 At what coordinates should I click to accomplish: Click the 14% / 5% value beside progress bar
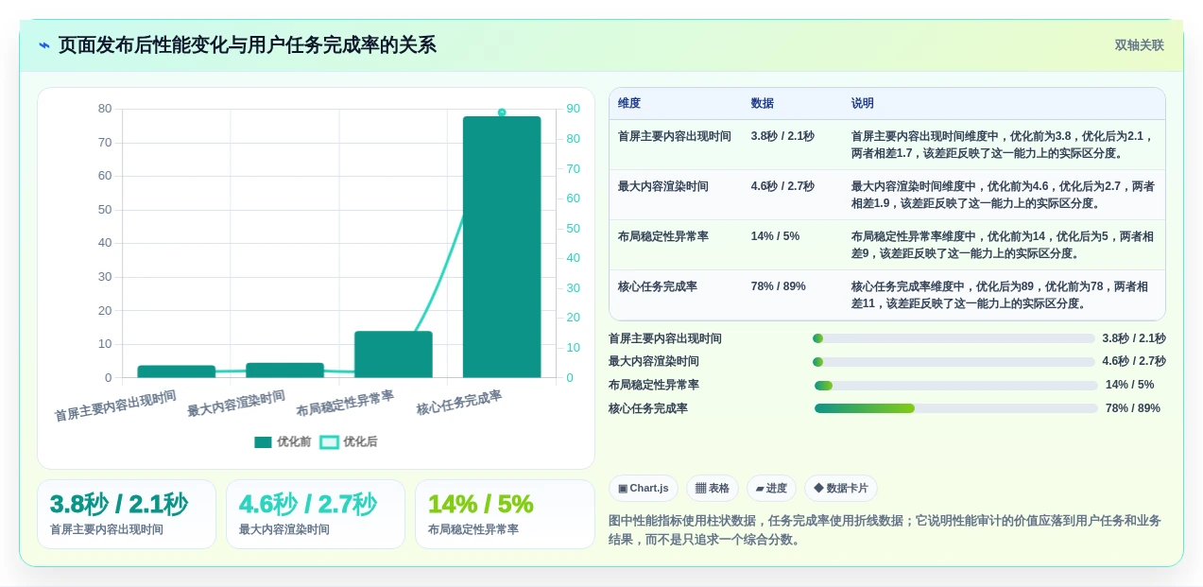tap(1129, 385)
